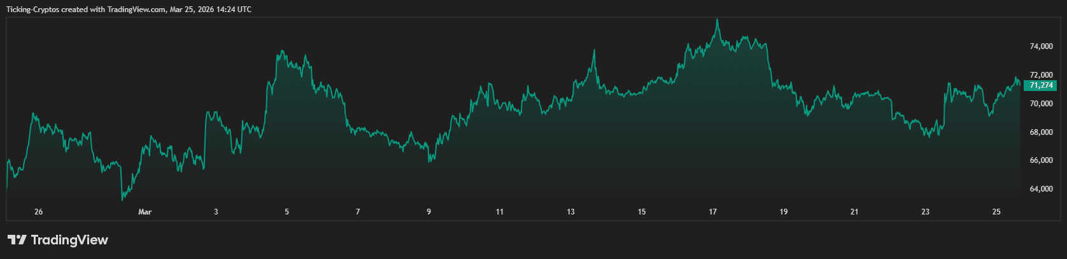Click the 70,000 price axis label
This screenshot has height=259, width=1067.
pyautogui.click(x=1041, y=104)
